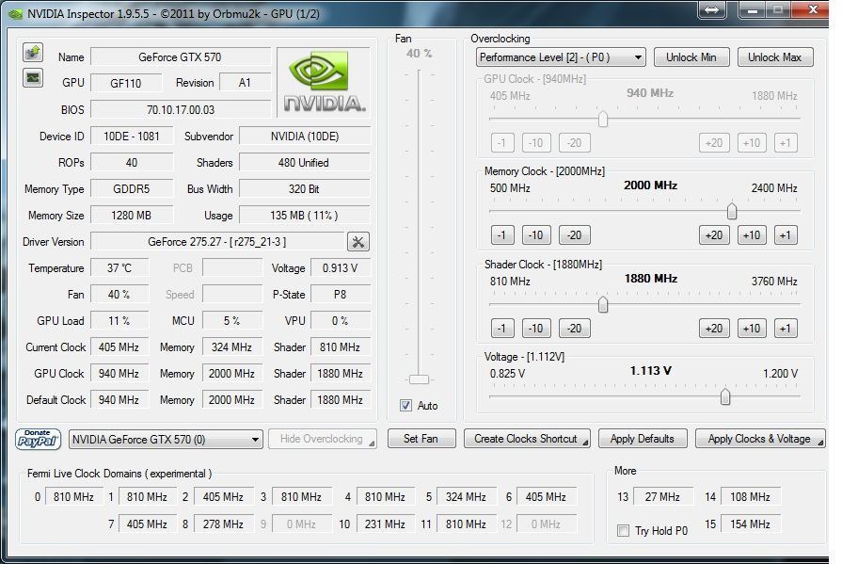Click Apply Defaults button
842x564 pixels.
643,439
